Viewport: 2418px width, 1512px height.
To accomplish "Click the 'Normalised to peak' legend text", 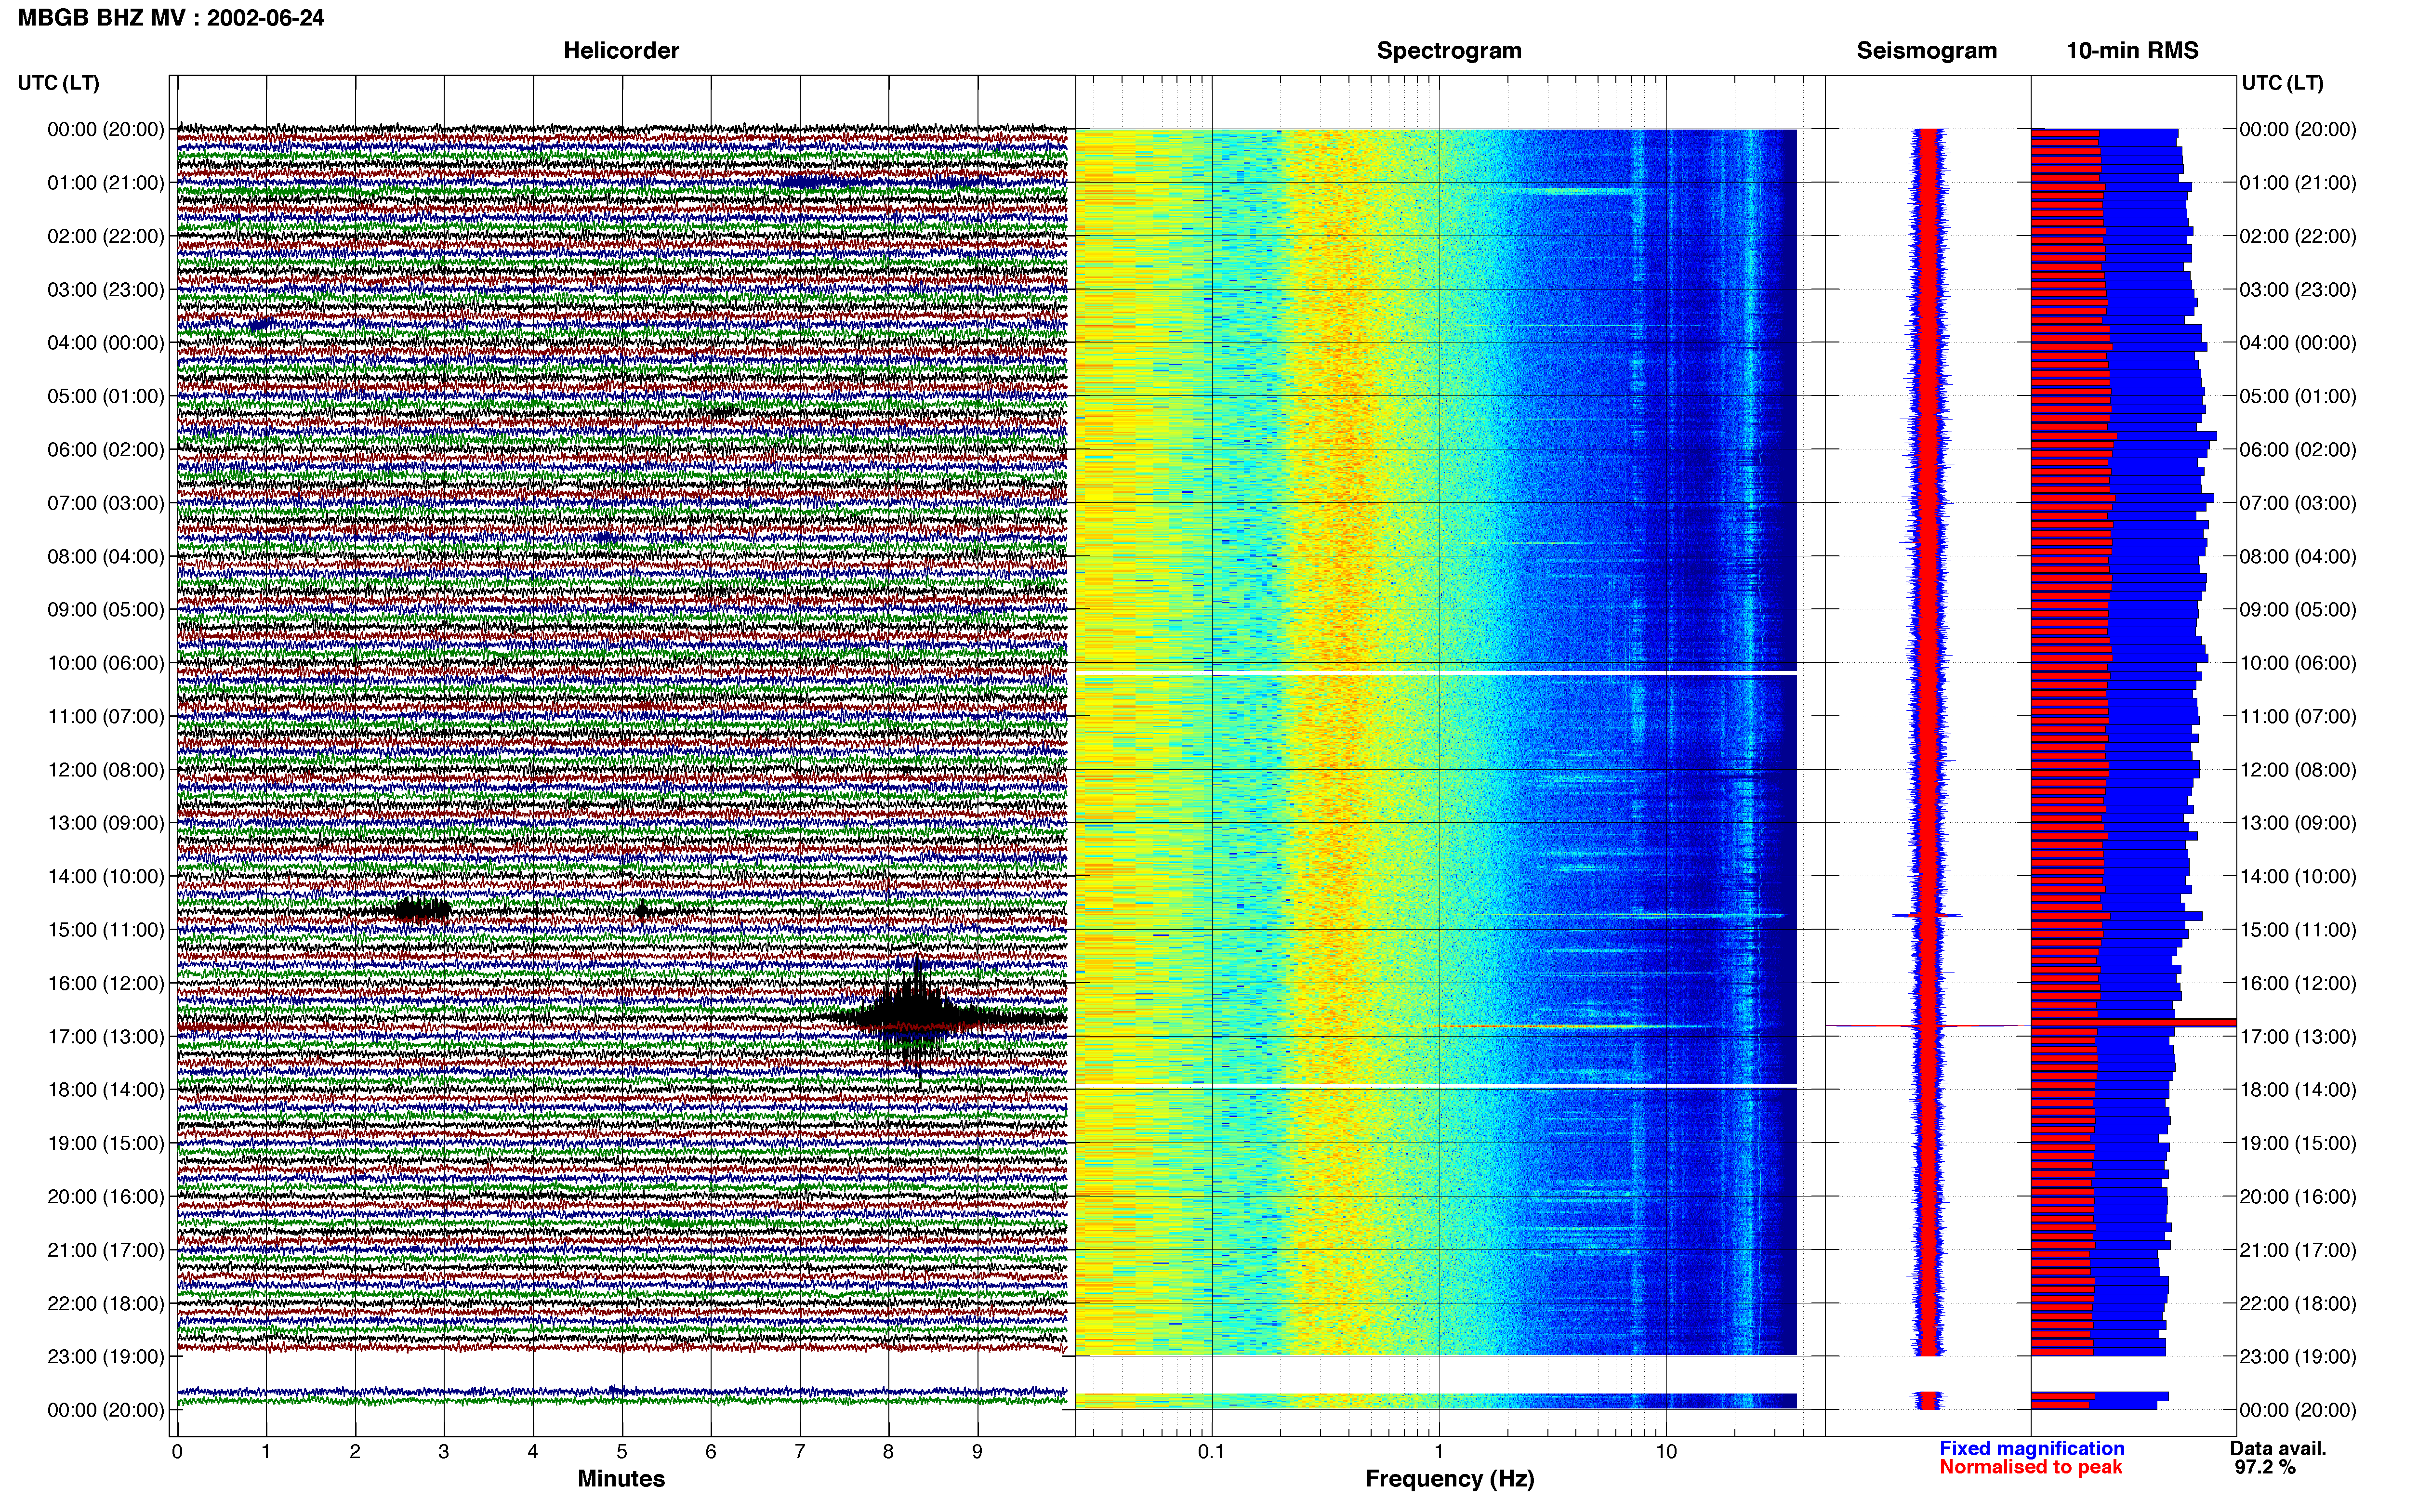I will click(x=2031, y=1467).
